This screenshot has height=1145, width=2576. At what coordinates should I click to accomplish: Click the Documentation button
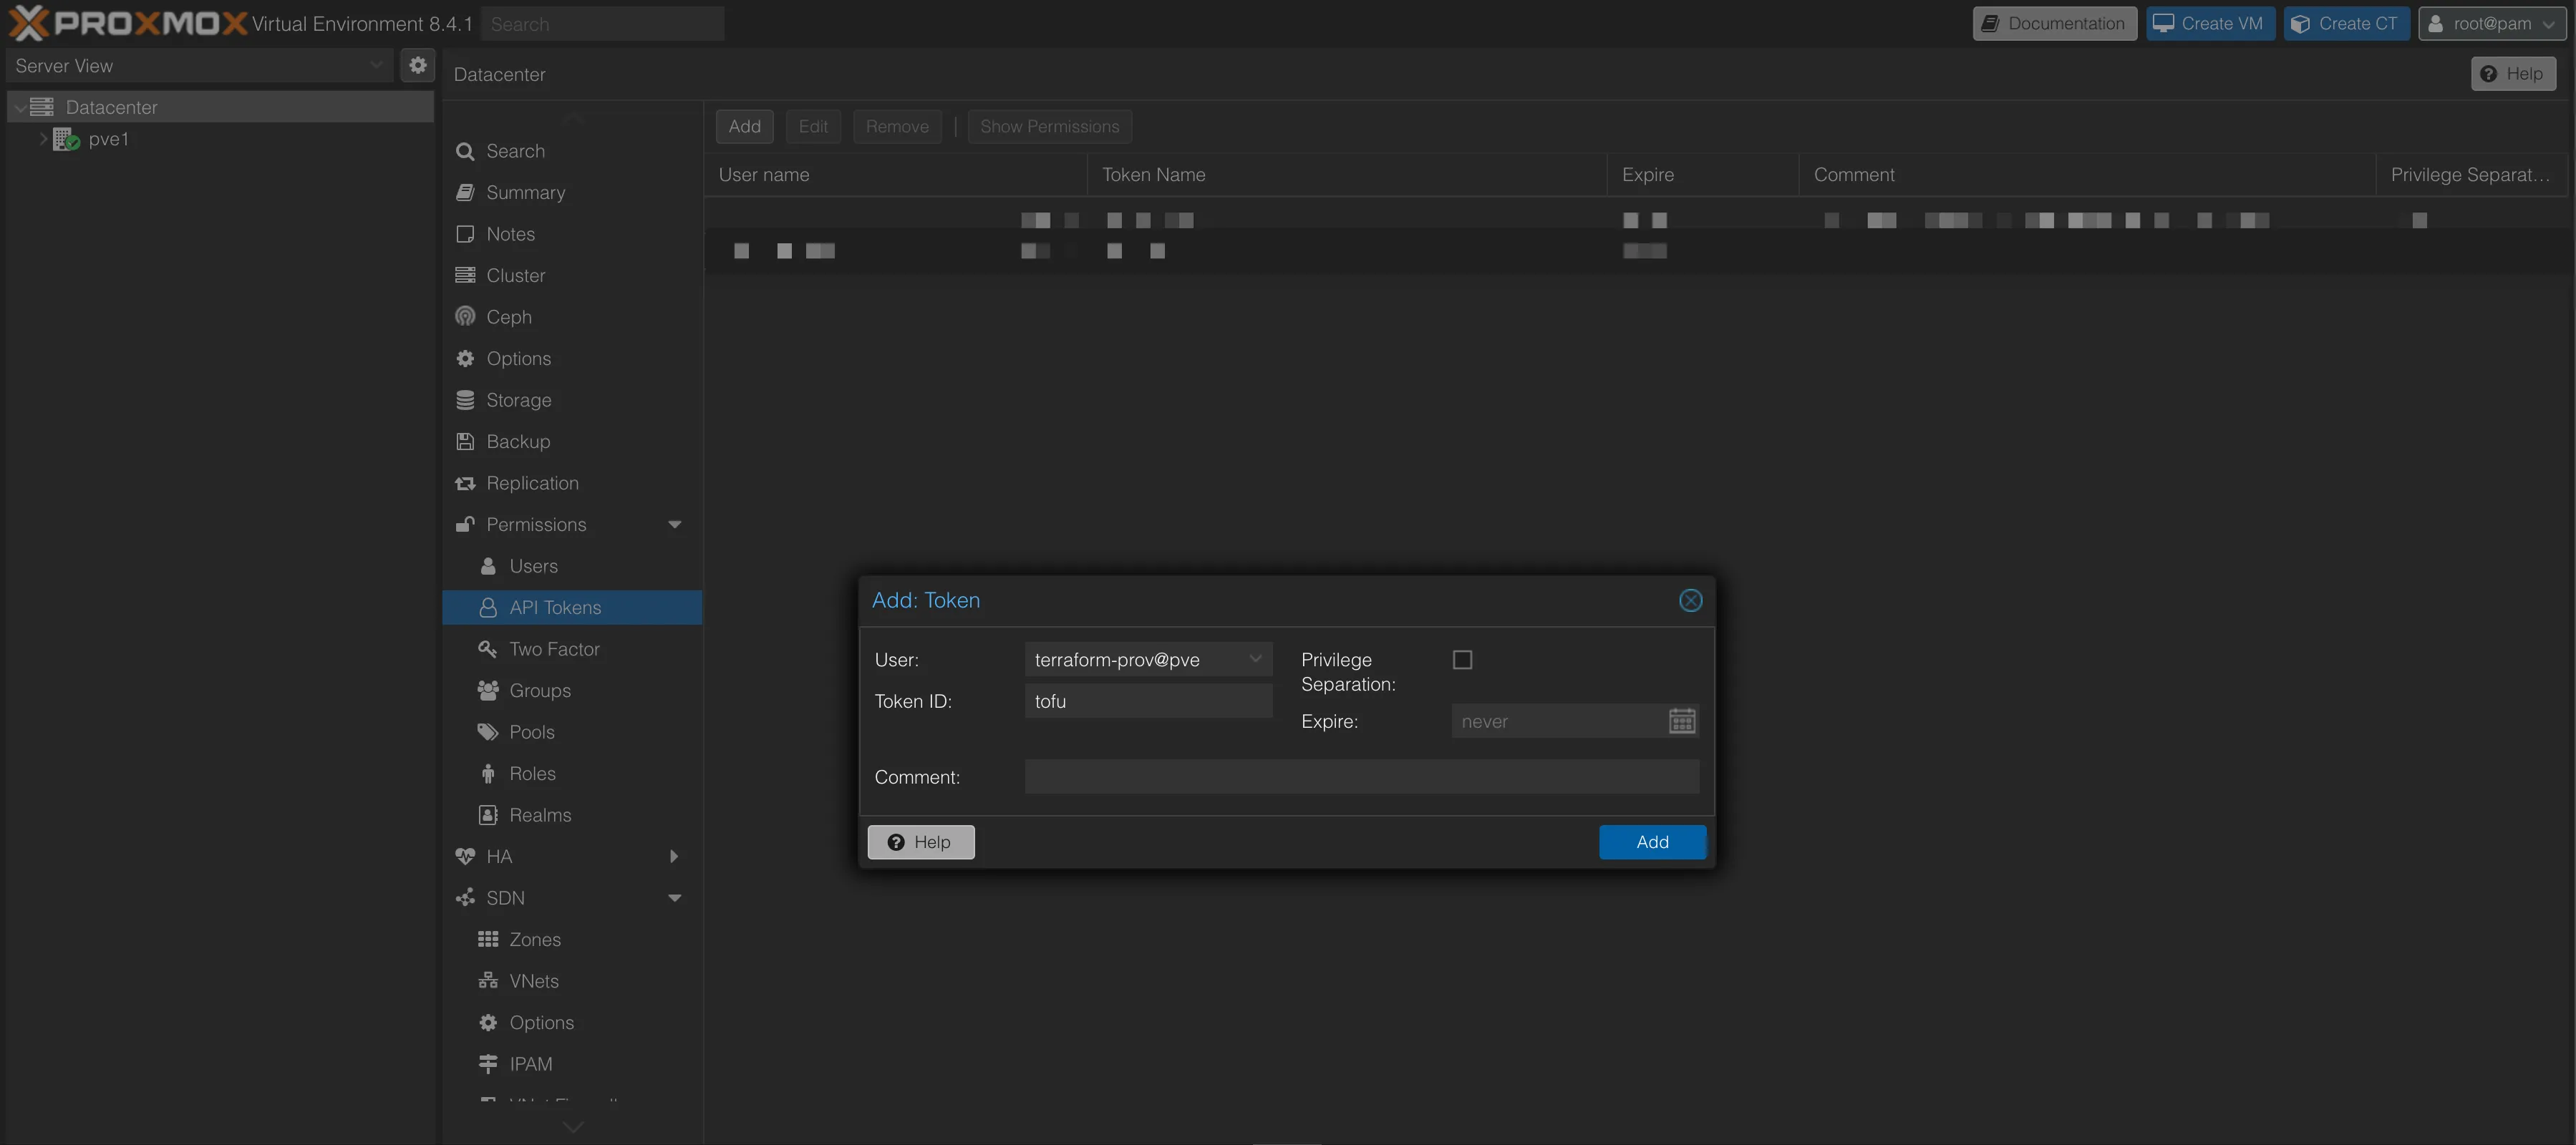tap(2054, 23)
